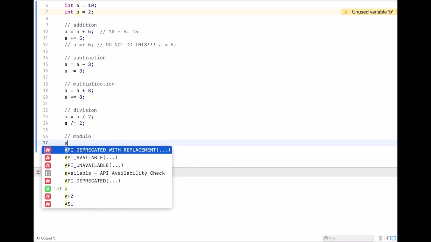This screenshot has width=431, height=242.
Task: Click the yellow warning triangle icon
Action: (345, 12)
